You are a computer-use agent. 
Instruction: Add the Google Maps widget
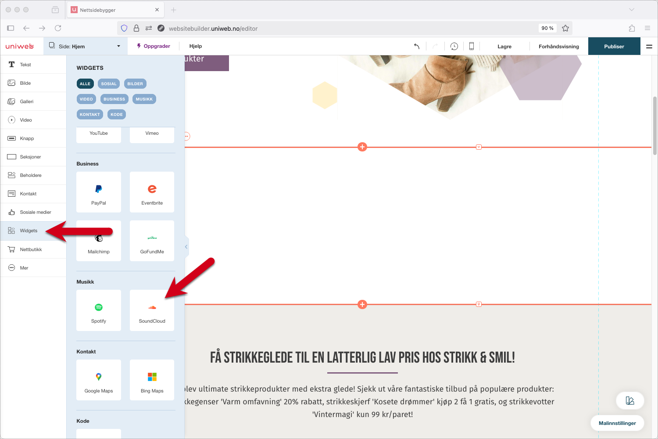click(99, 380)
